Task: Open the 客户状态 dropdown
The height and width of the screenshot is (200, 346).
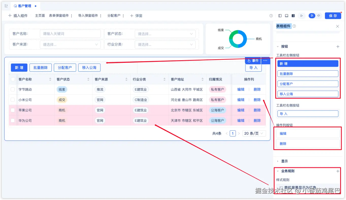Action: point(165,34)
